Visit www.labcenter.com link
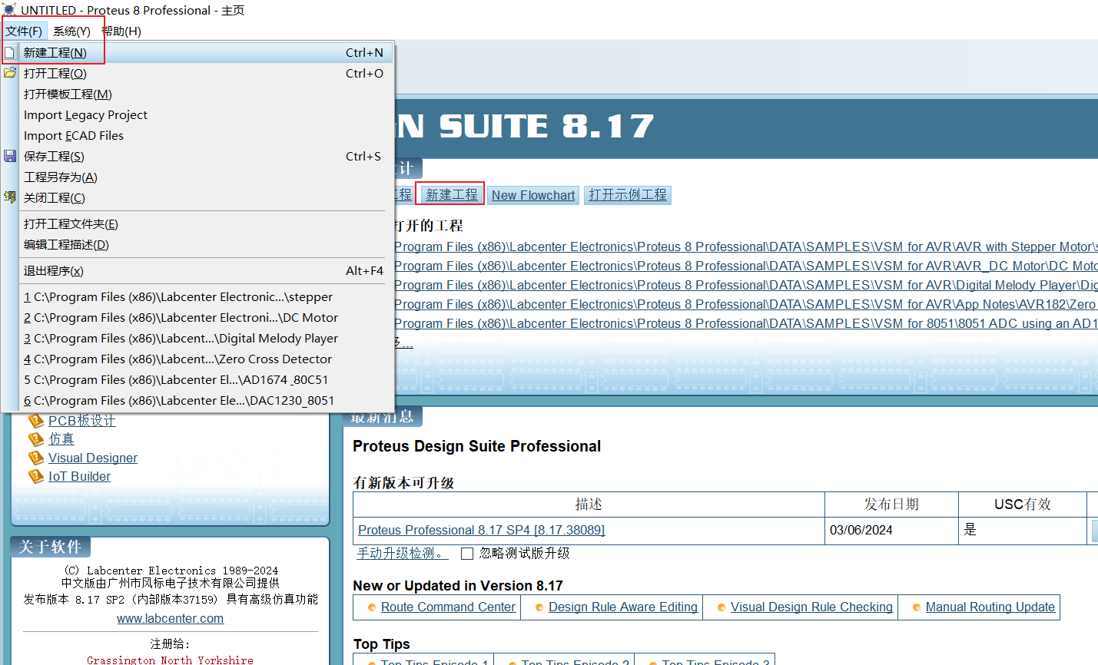 [171, 619]
